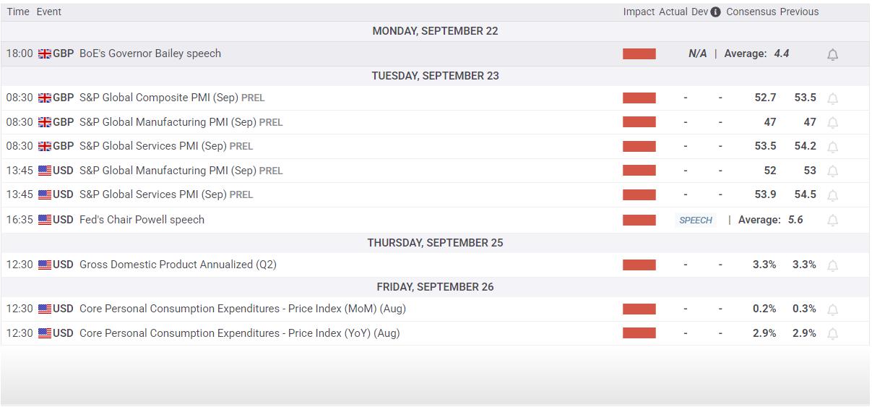
Task: Enable alert bell for Fed's Chair Powell speech
Action: click(x=832, y=220)
